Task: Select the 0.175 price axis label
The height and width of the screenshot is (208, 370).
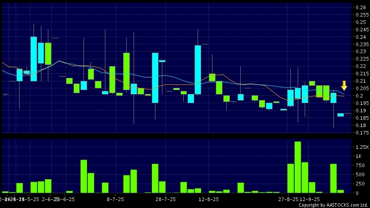Action: pos(362,133)
